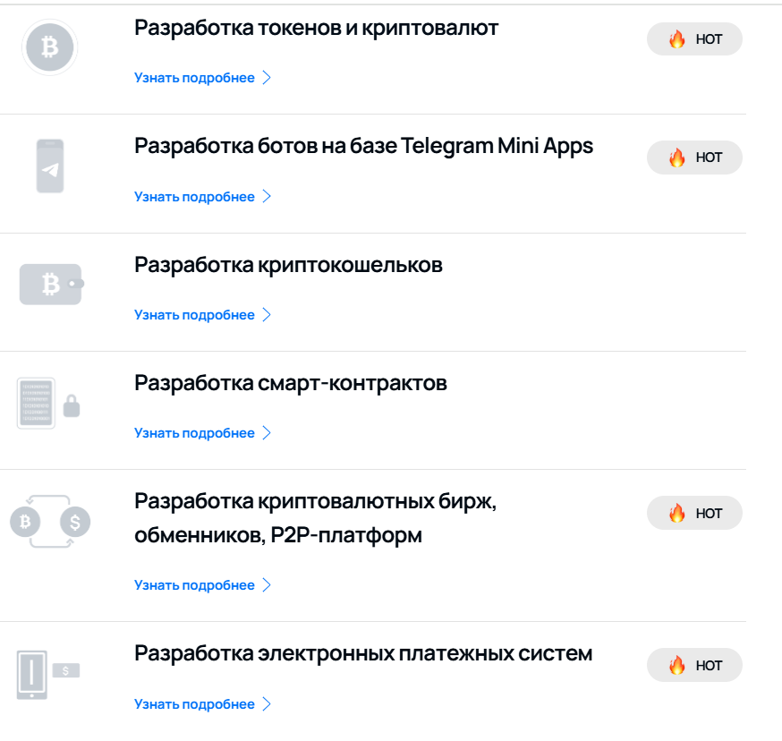
Task: Open the 'Разработка токенов и криптовалют' heading
Action: coord(316,28)
